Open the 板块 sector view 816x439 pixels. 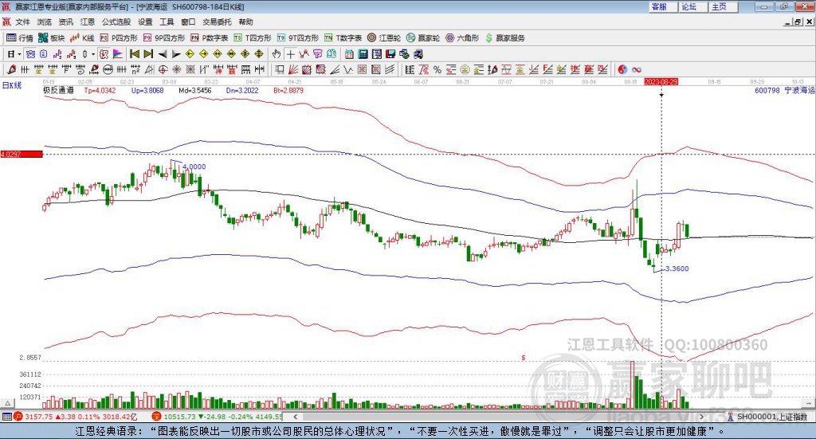click(x=52, y=38)
